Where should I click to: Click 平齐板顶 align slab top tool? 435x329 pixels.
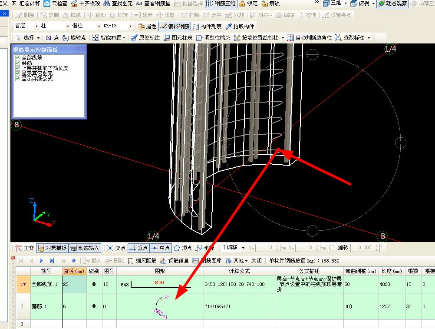[86, 3]
